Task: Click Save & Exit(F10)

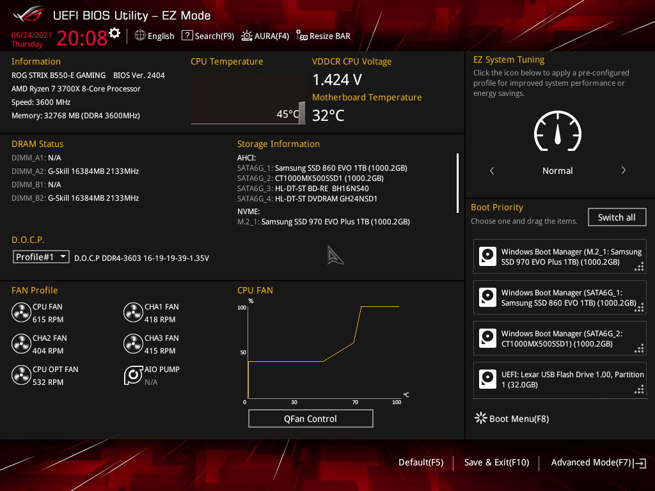Action: click(496, 462)
